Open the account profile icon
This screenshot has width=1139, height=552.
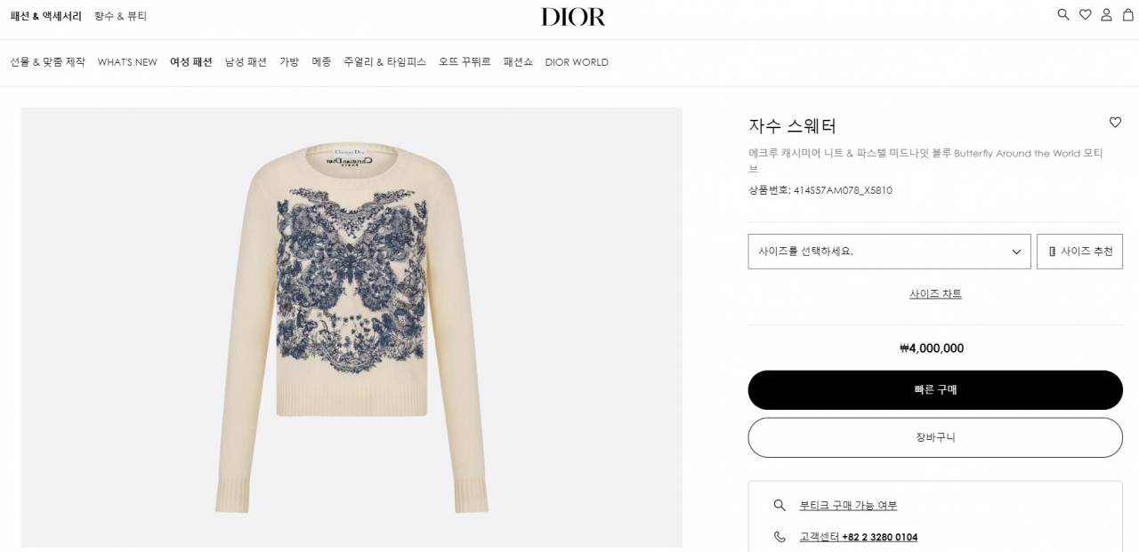1106,14
